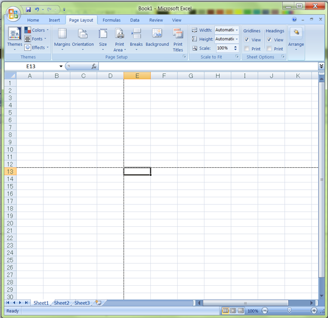Select the Sheet2 tab
This screenshot has height=318, width=328.
tap(61, 303)
